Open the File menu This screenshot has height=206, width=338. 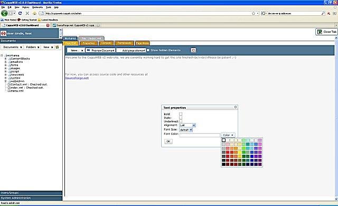click(3, 7)
